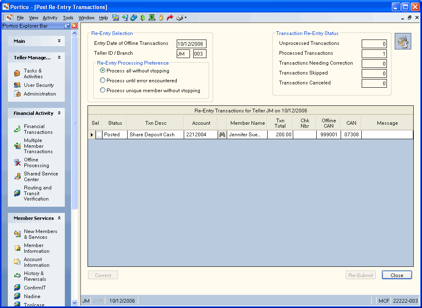The image size is (422, 308).
Task: Select Process until error encountered option
Action: (x=102, y=80)
